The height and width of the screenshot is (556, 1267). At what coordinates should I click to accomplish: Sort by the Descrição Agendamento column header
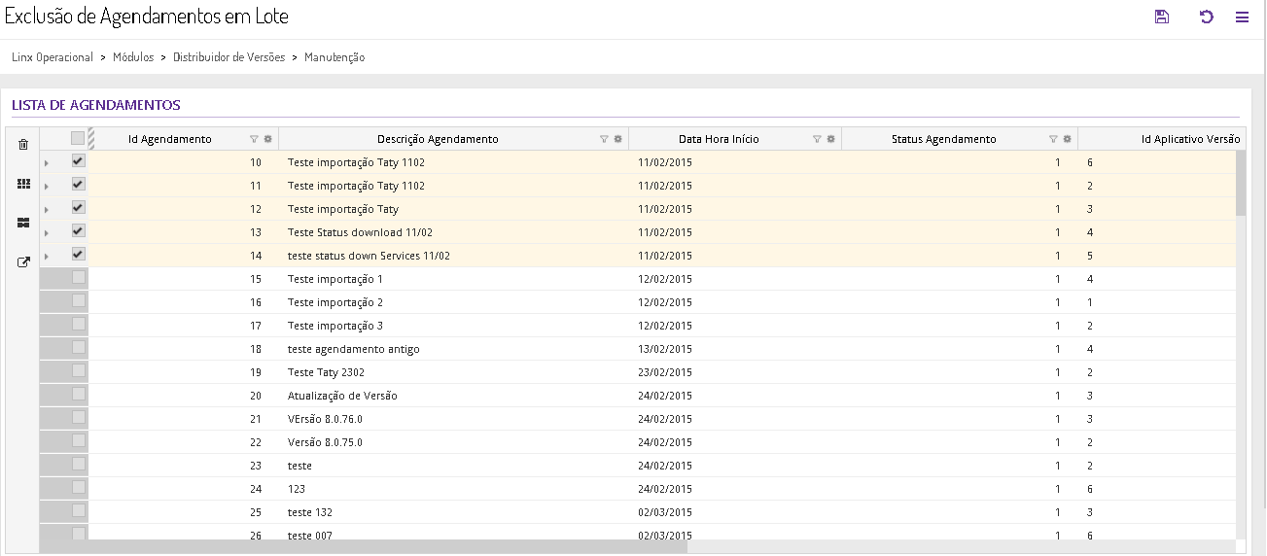click(438, 139)
